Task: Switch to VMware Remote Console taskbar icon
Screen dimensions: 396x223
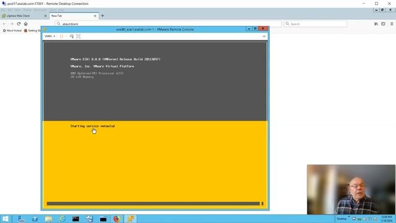Action: 131,219
